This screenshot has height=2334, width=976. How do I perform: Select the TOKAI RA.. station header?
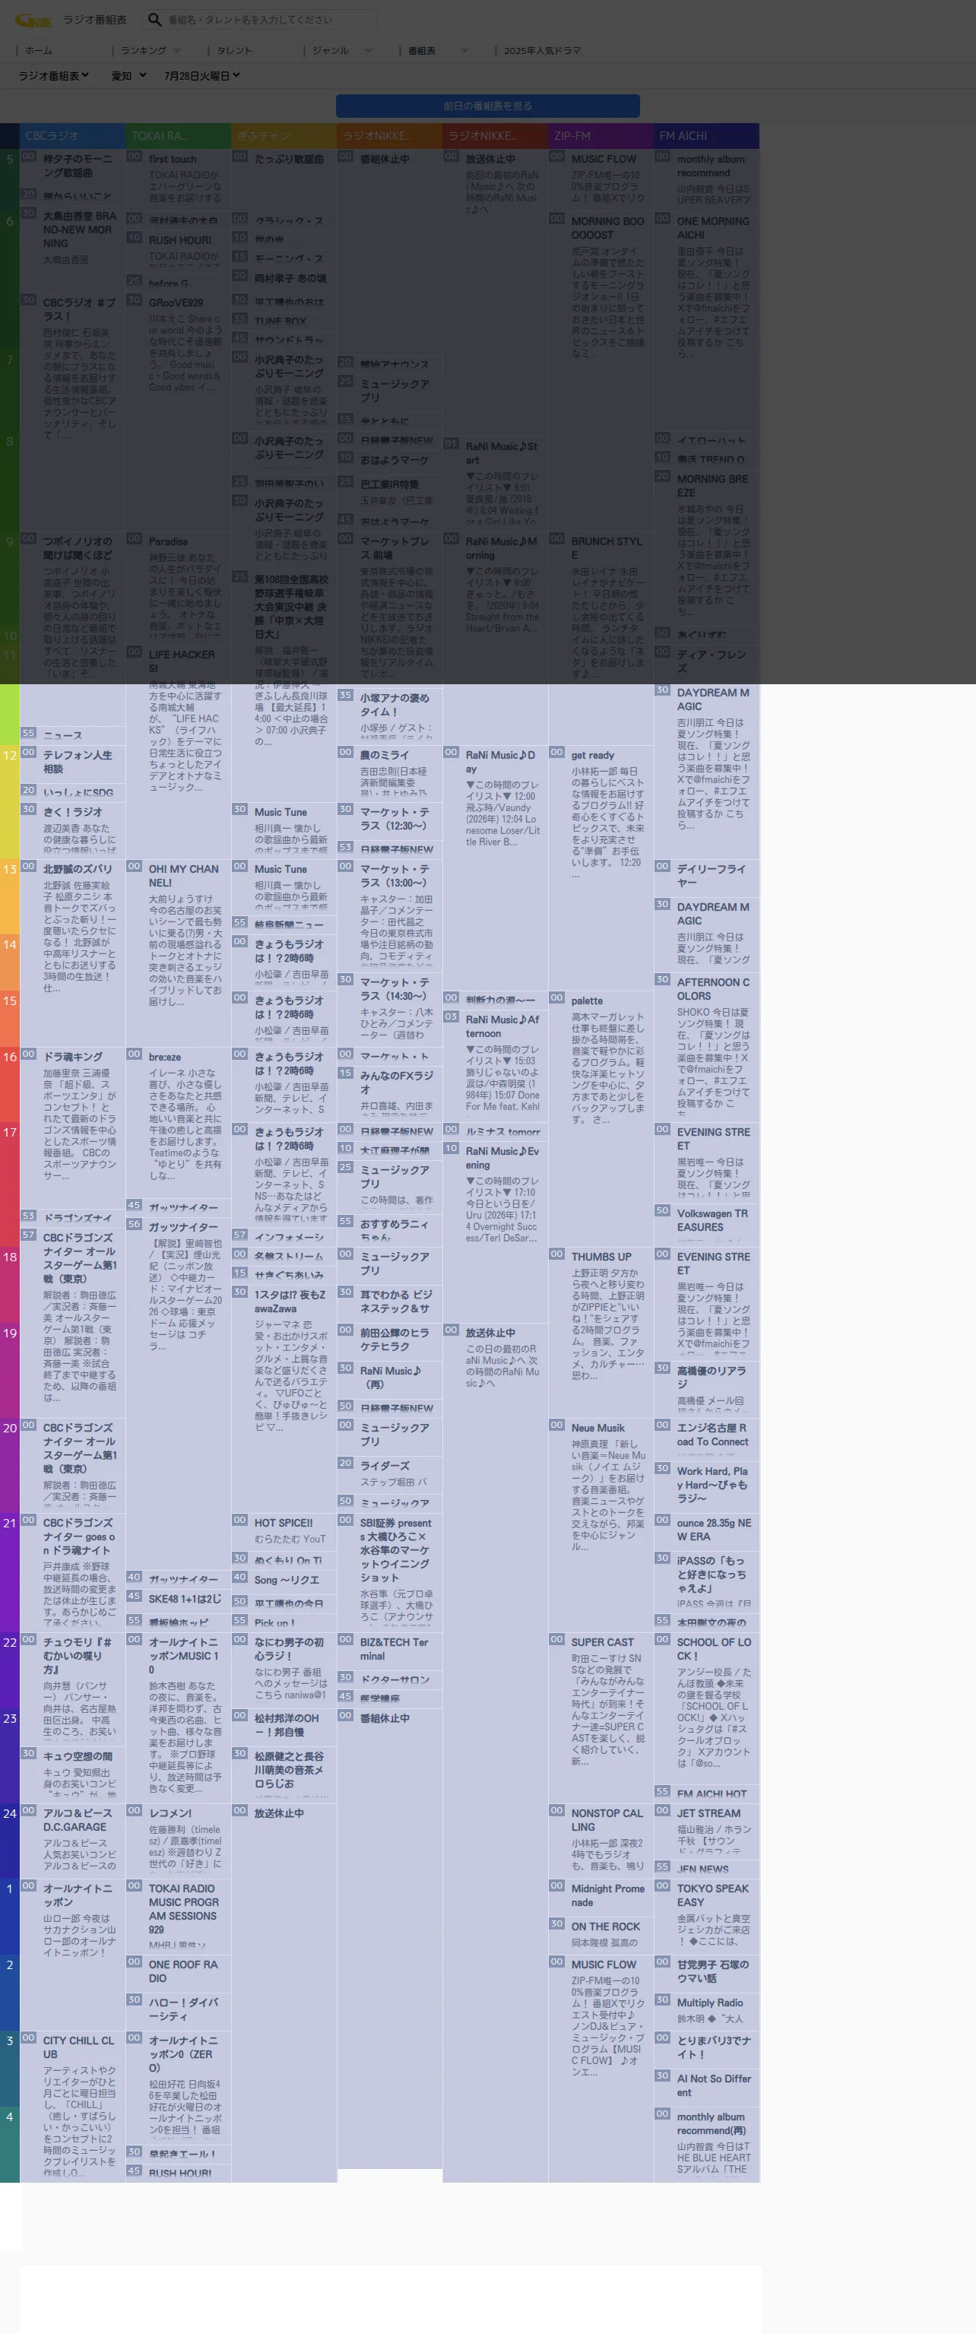(x=178, y=136)
